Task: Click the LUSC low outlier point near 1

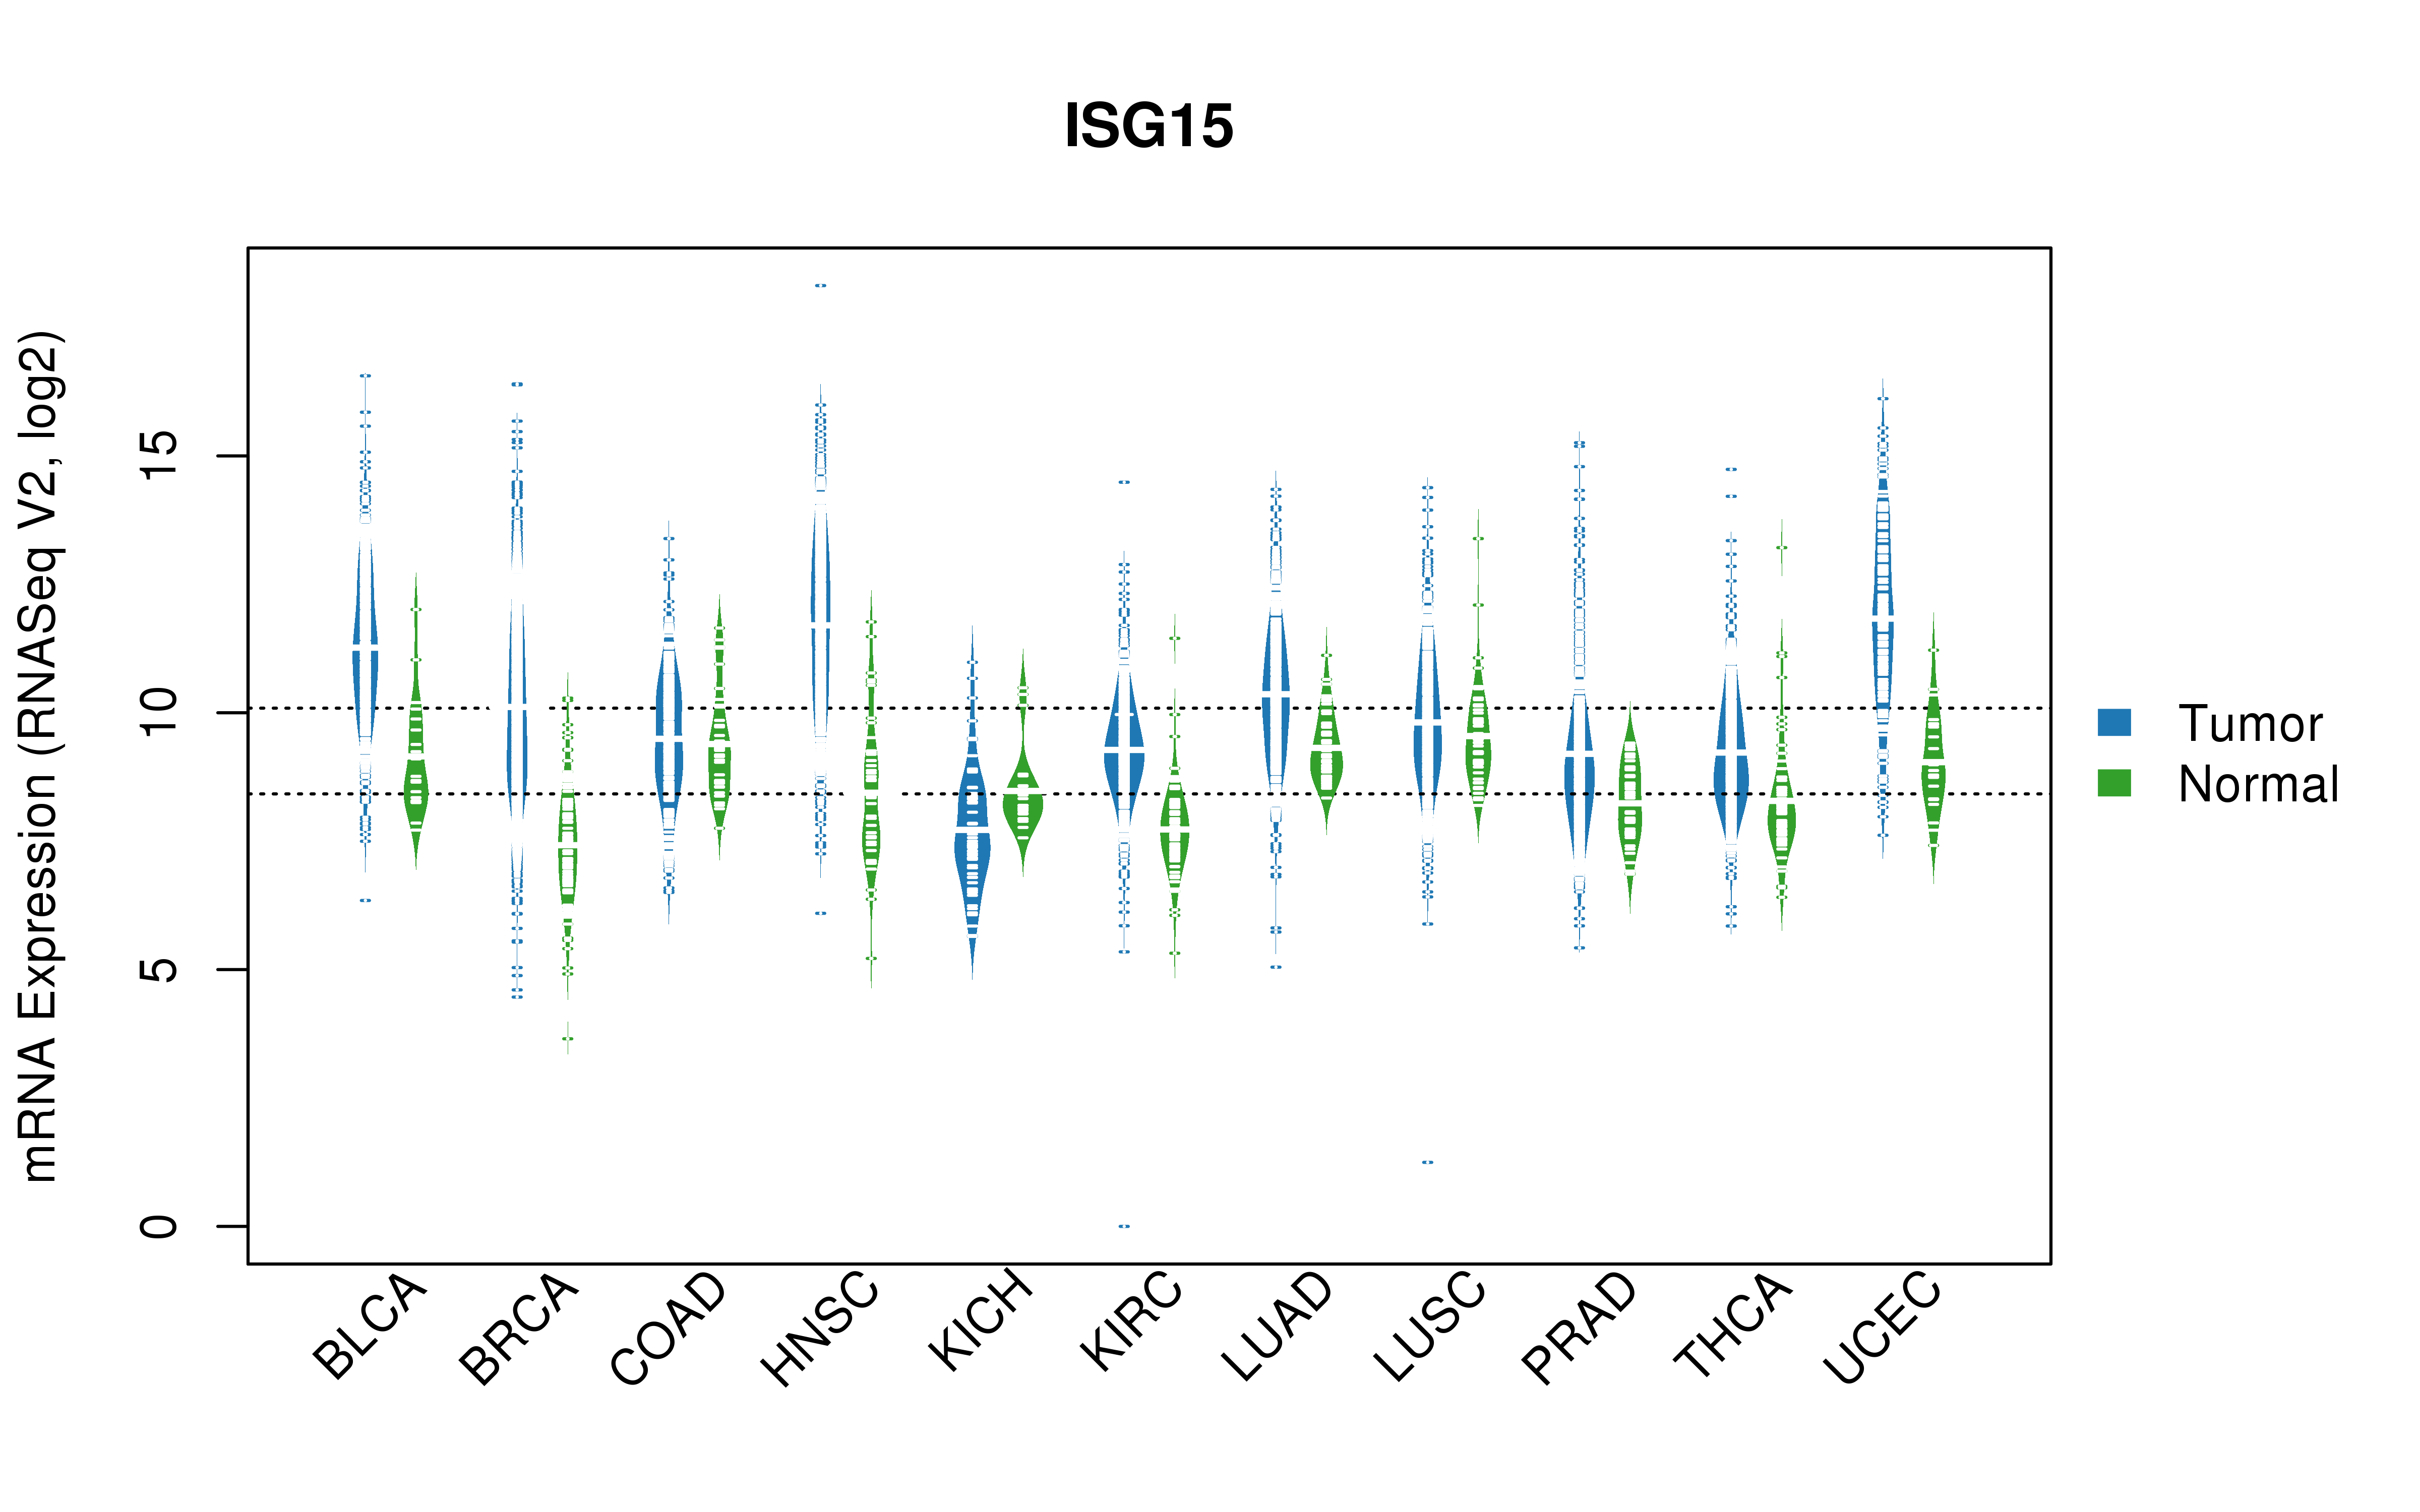Action: pos(1428,1162)
